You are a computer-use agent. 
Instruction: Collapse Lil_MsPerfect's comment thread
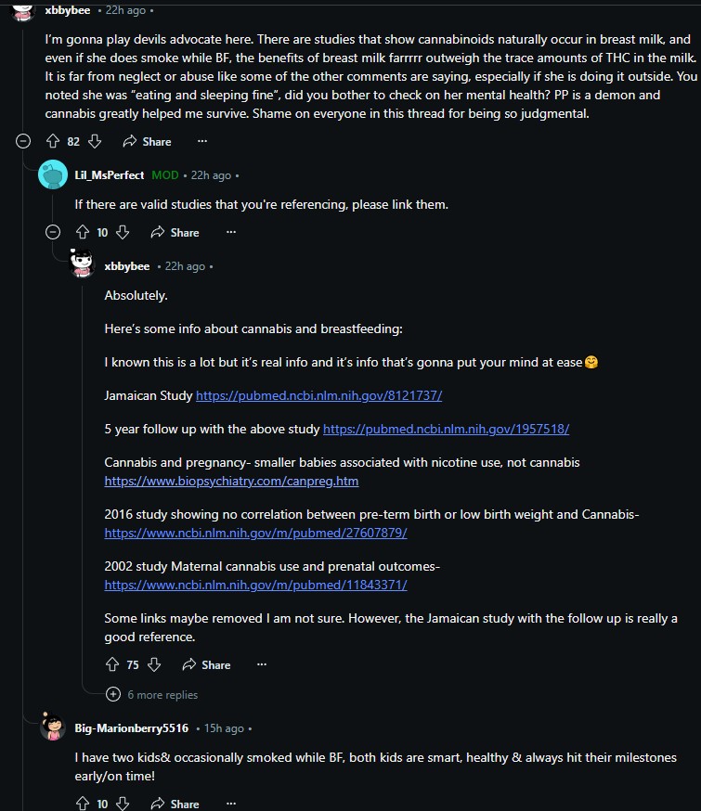[x=53, y=232]
